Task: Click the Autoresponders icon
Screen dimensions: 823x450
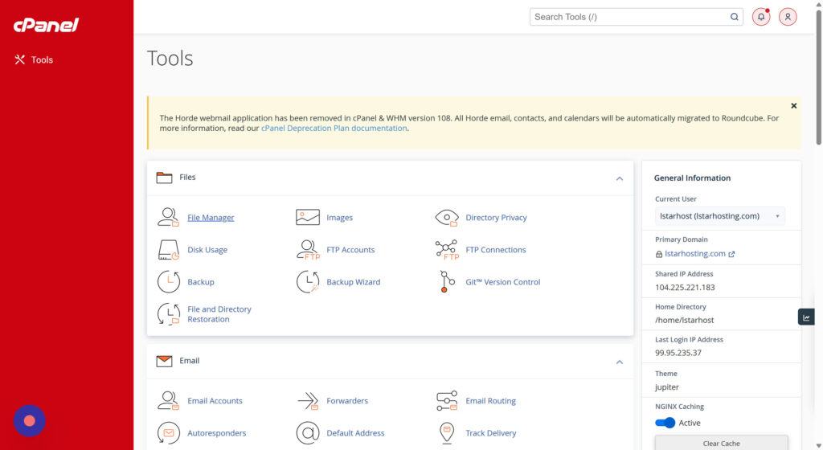Action: click(169, 433)
